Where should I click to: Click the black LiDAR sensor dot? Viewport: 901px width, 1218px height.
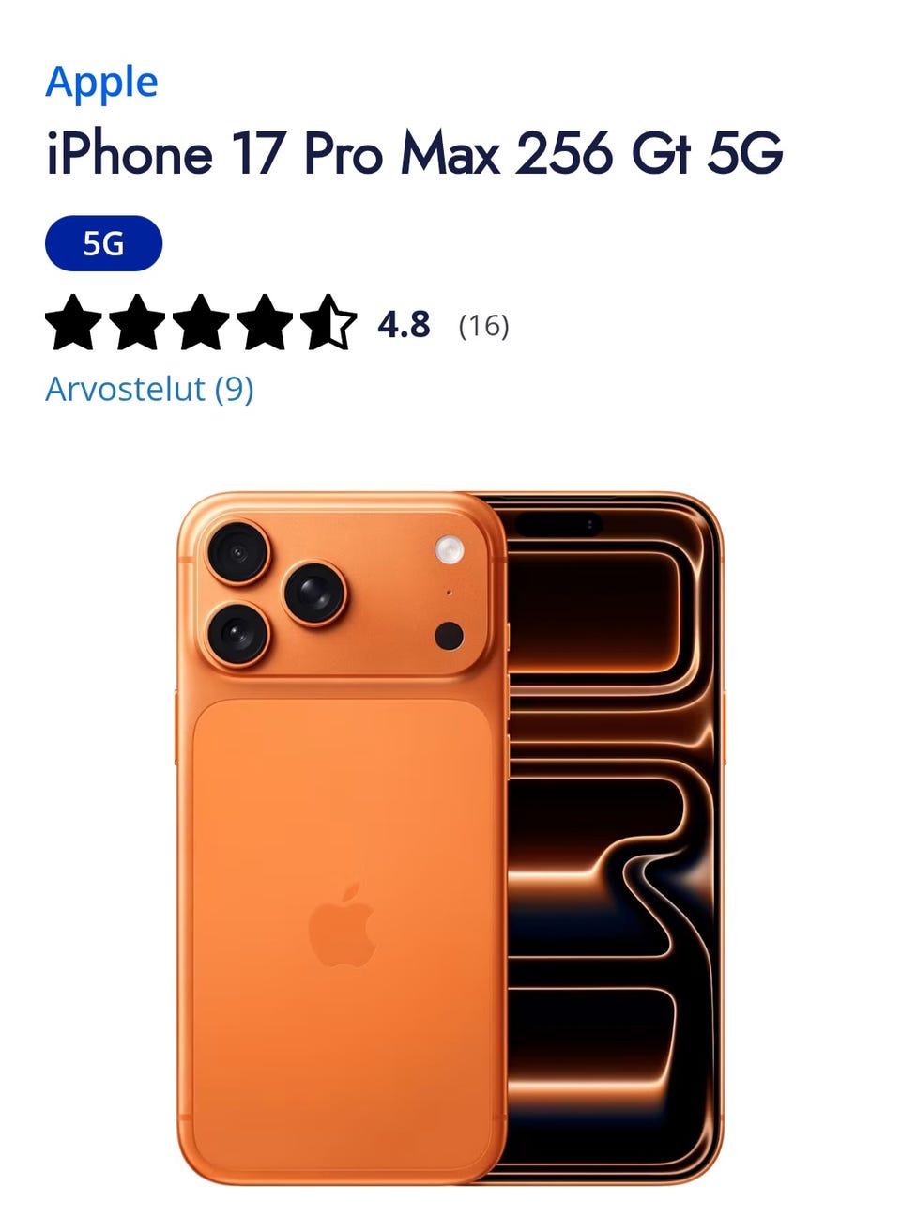click(450, 636)
